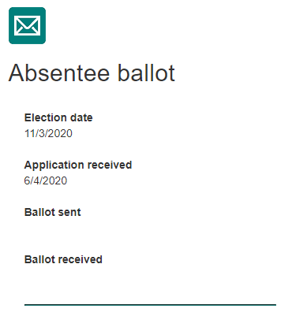
Task: Click the Ballot sent label
Action: 53,212
